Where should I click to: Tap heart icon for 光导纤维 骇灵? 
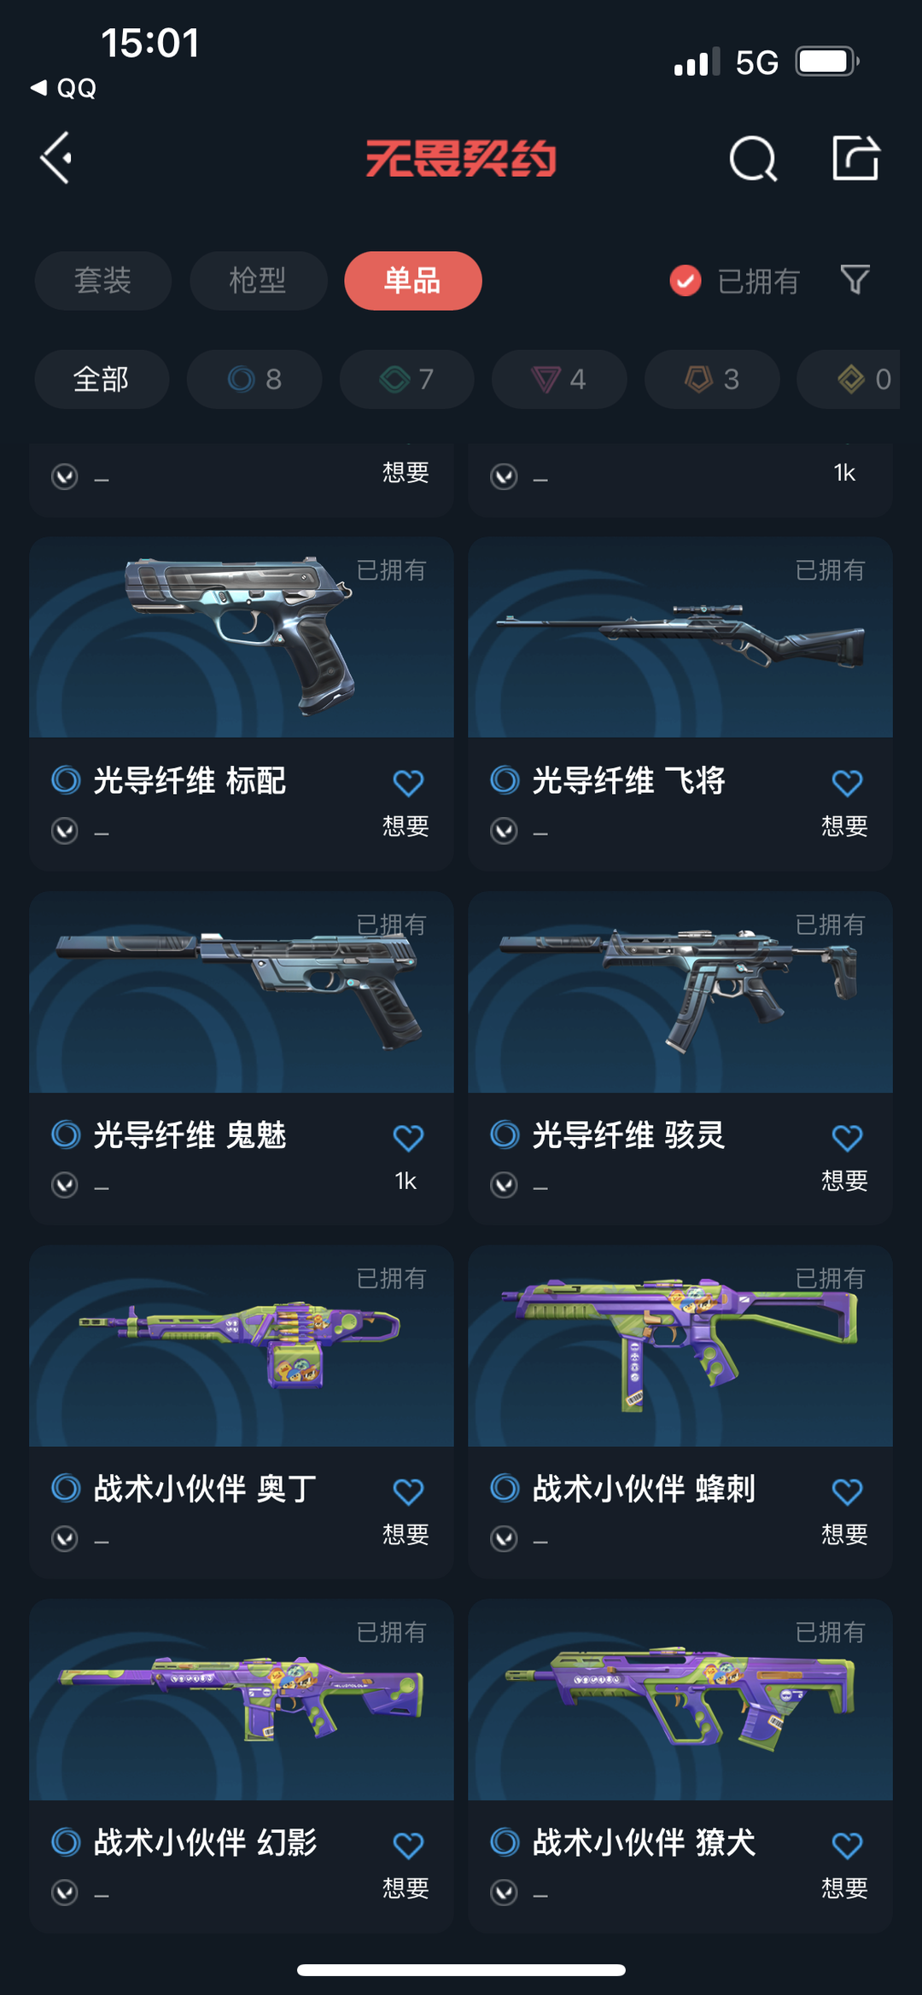click(x=847, y=1137)
